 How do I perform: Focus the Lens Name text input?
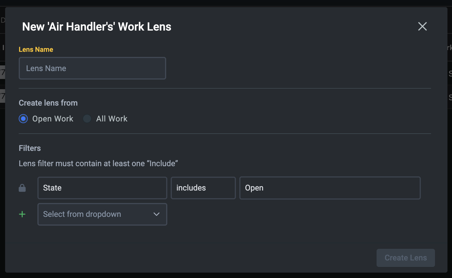[92, 68]
